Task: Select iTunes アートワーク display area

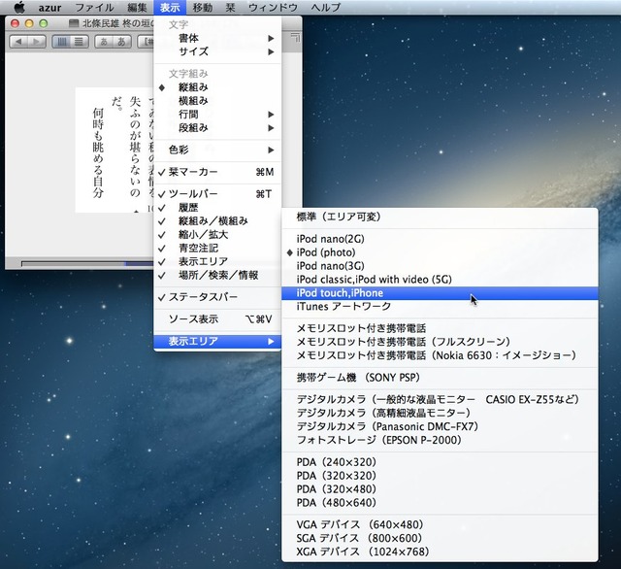Action: click(440, 306)
